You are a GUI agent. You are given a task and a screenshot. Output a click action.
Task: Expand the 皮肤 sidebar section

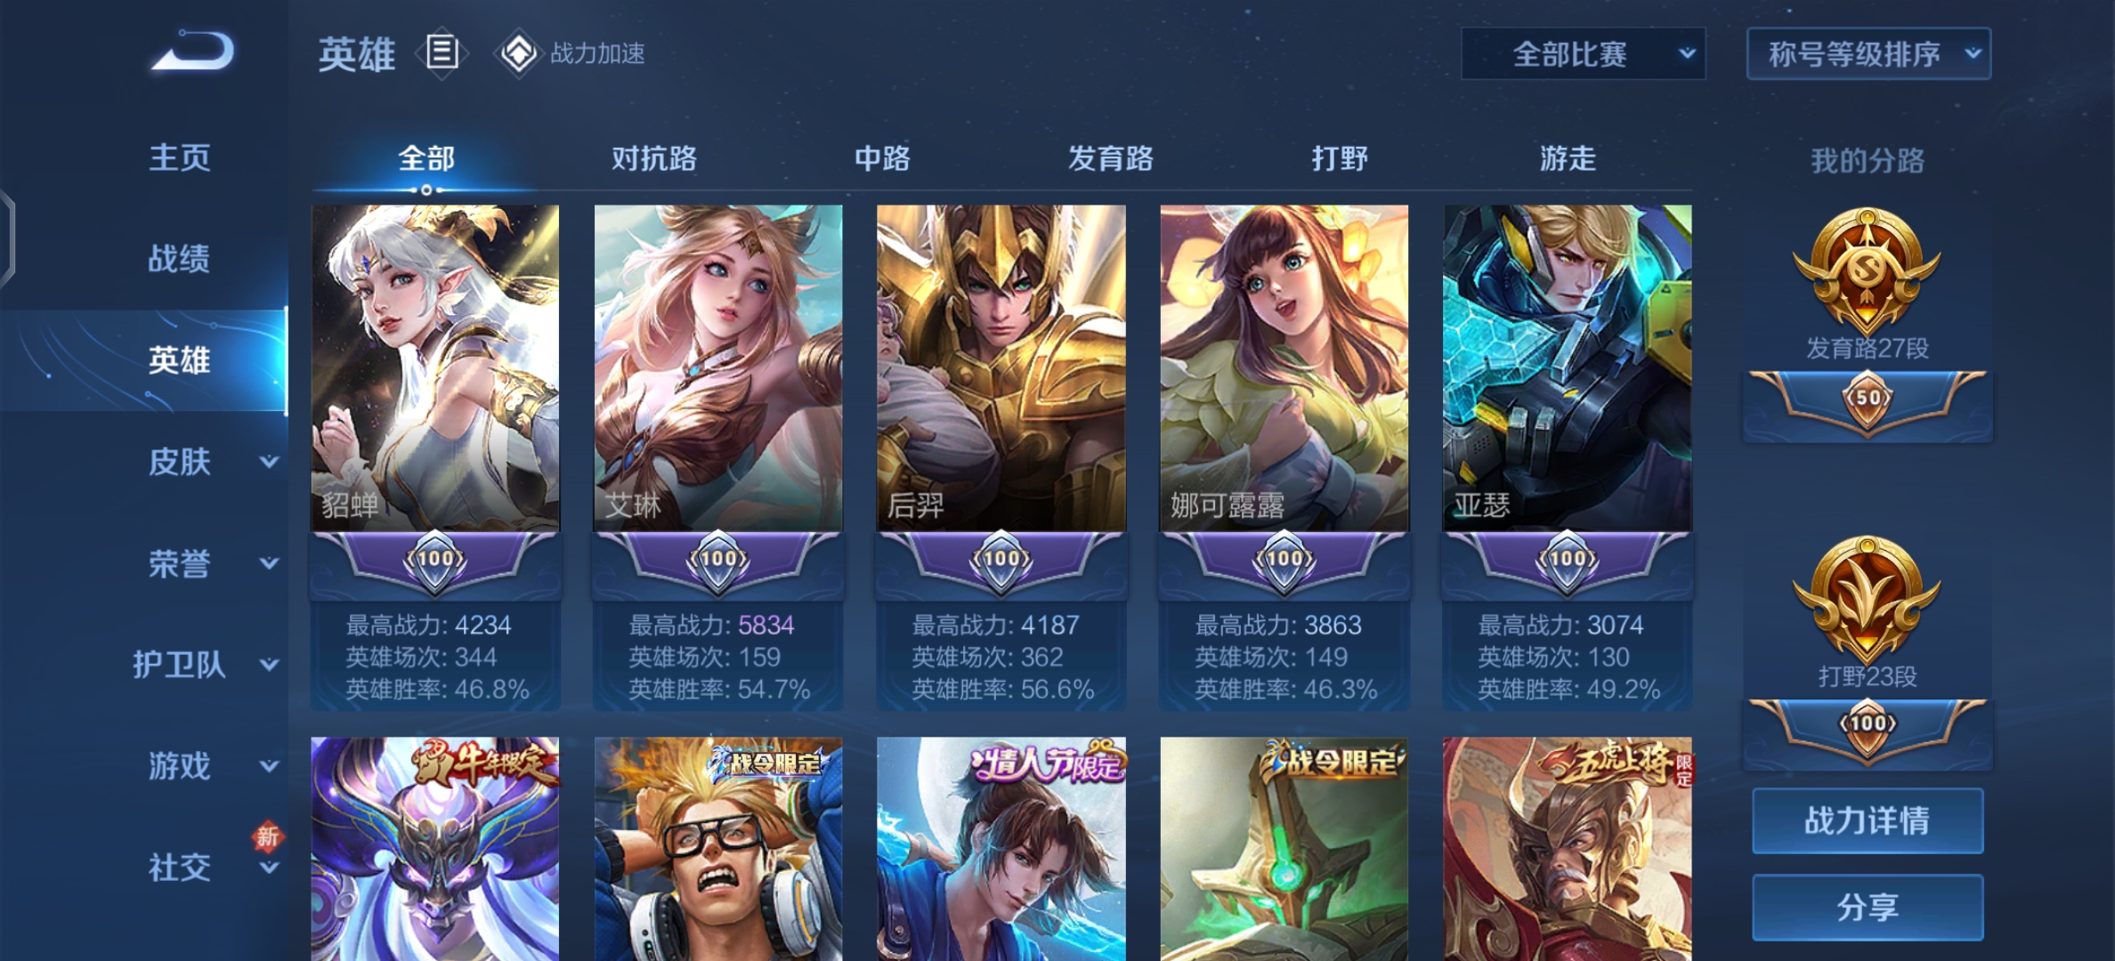(269, 462)
